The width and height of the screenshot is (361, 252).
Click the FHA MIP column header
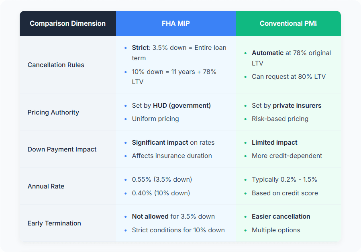175,23
